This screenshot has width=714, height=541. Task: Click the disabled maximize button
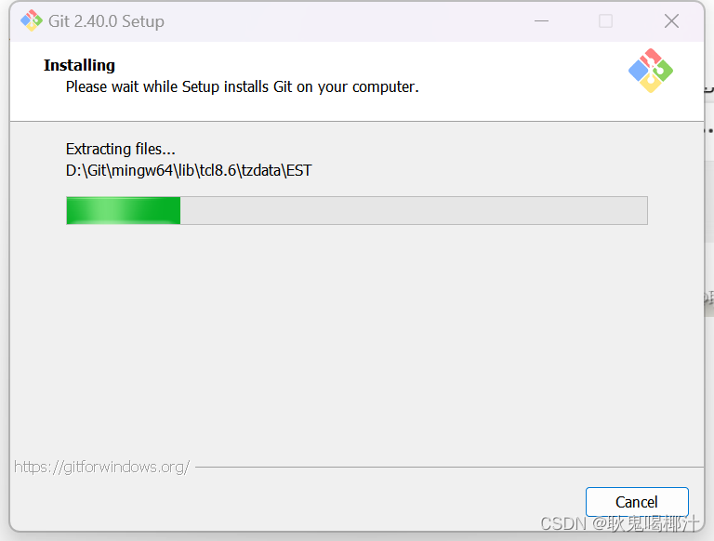(605, 21)
